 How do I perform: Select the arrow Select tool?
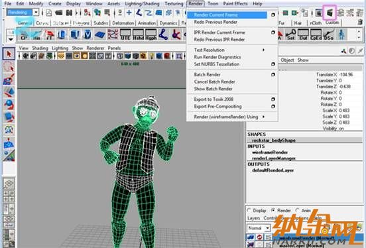pyautogui.click(x=9, y=54)
